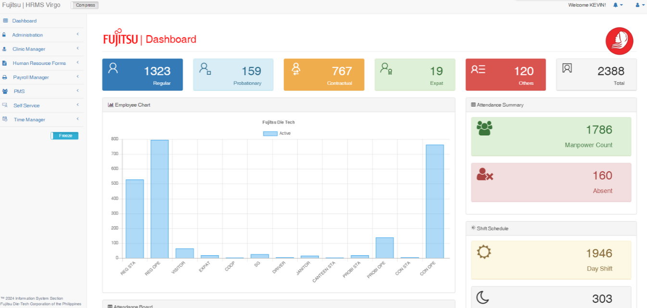
Task: Click the red Absent user icon
Action: pos(485,174)
